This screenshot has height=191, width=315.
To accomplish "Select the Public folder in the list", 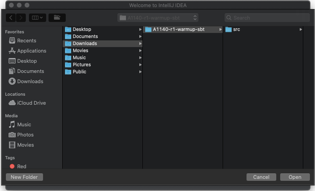I will click(79, 72).
